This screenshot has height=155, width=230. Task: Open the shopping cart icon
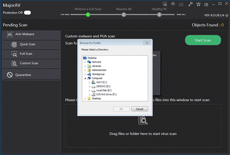pyautogui.click(x=198, y=4)
